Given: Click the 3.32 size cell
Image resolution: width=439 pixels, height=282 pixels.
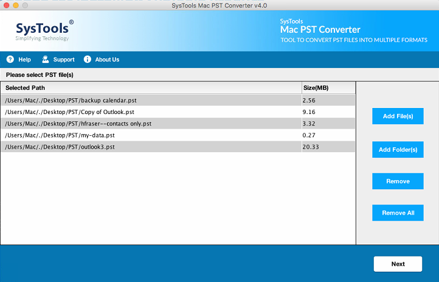Looking at the screenshot, I should 328,124.
